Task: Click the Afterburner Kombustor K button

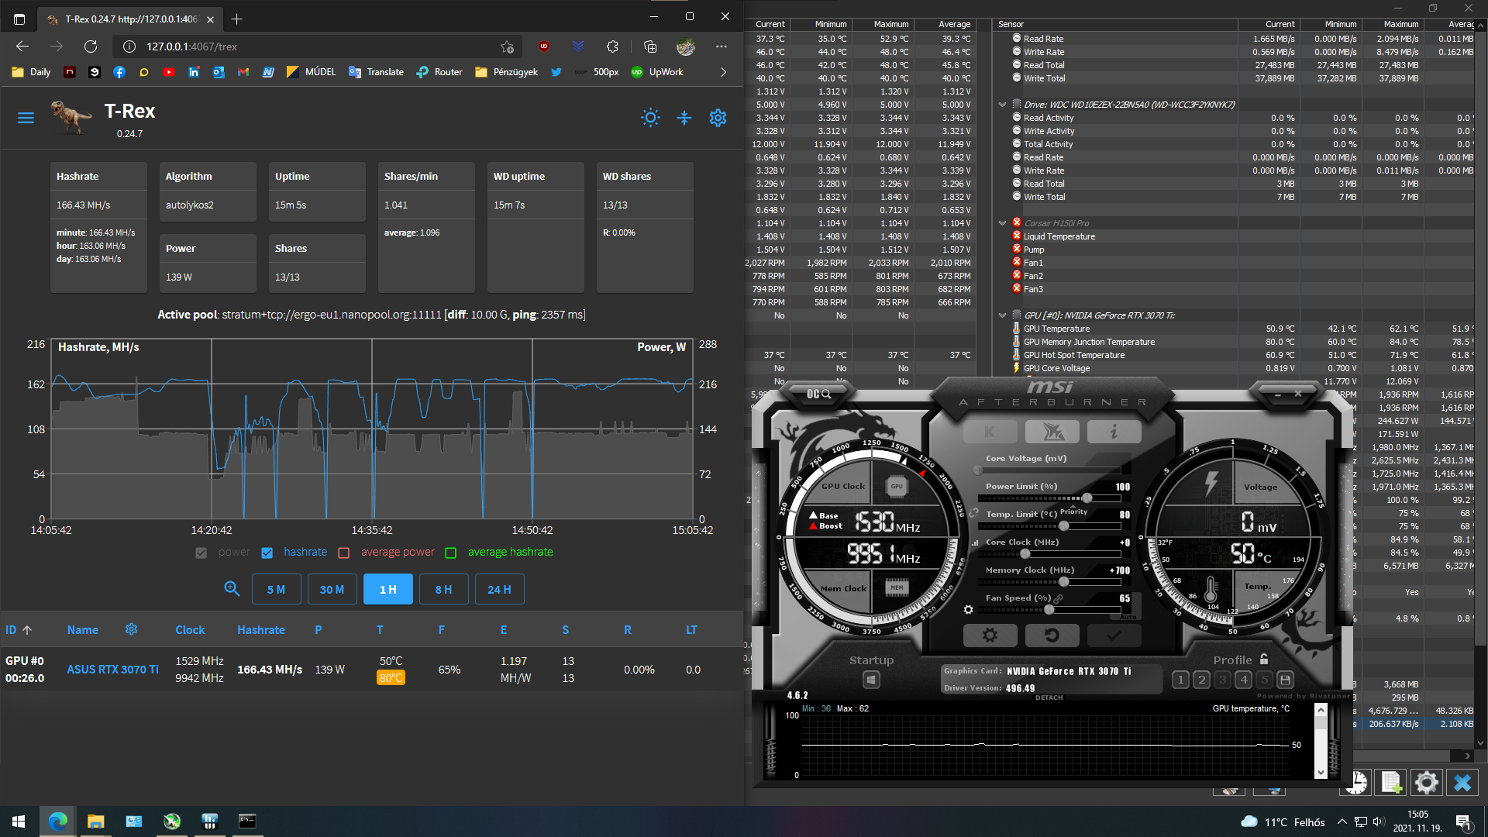Action: [990, 432]
